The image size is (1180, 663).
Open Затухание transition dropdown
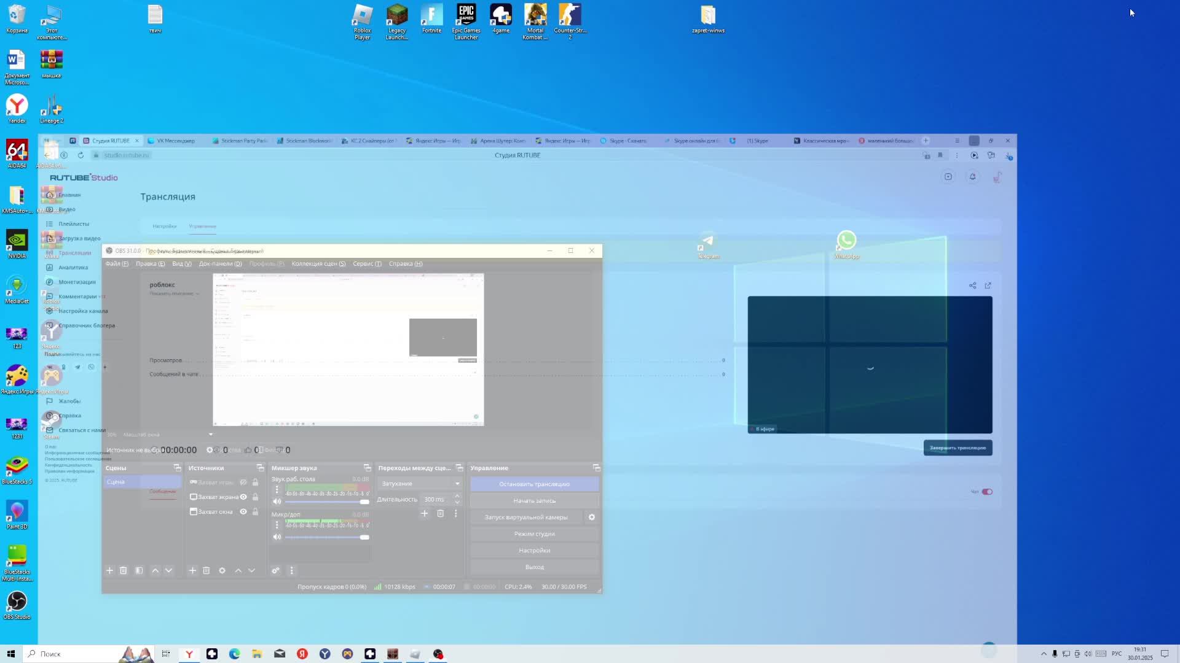coord(420,483)
